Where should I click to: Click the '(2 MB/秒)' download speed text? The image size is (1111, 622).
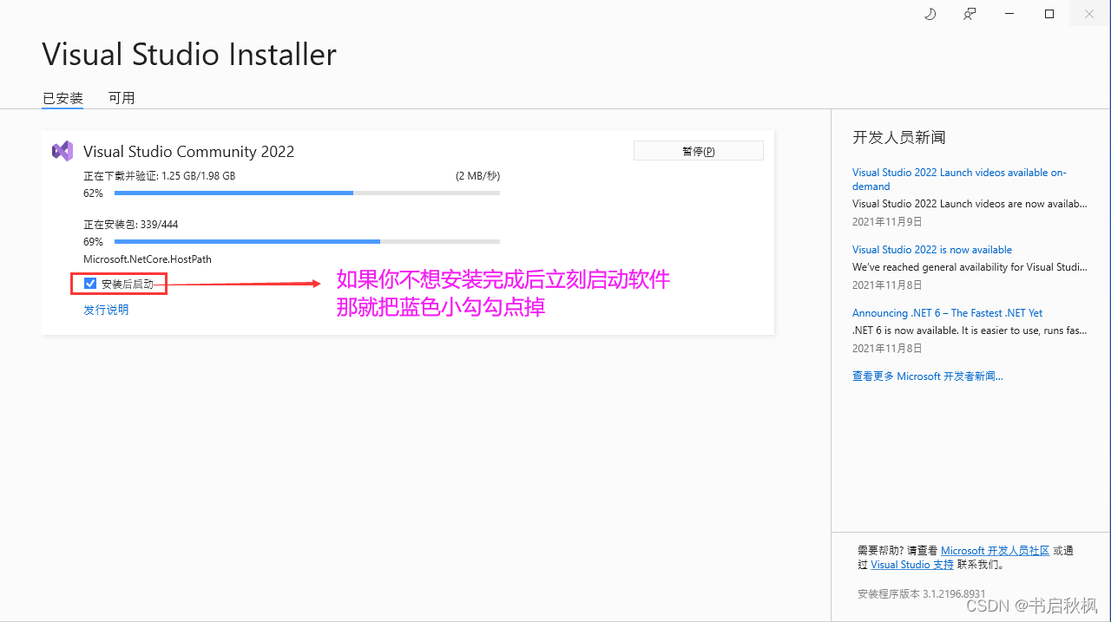[x=478, y=176]
